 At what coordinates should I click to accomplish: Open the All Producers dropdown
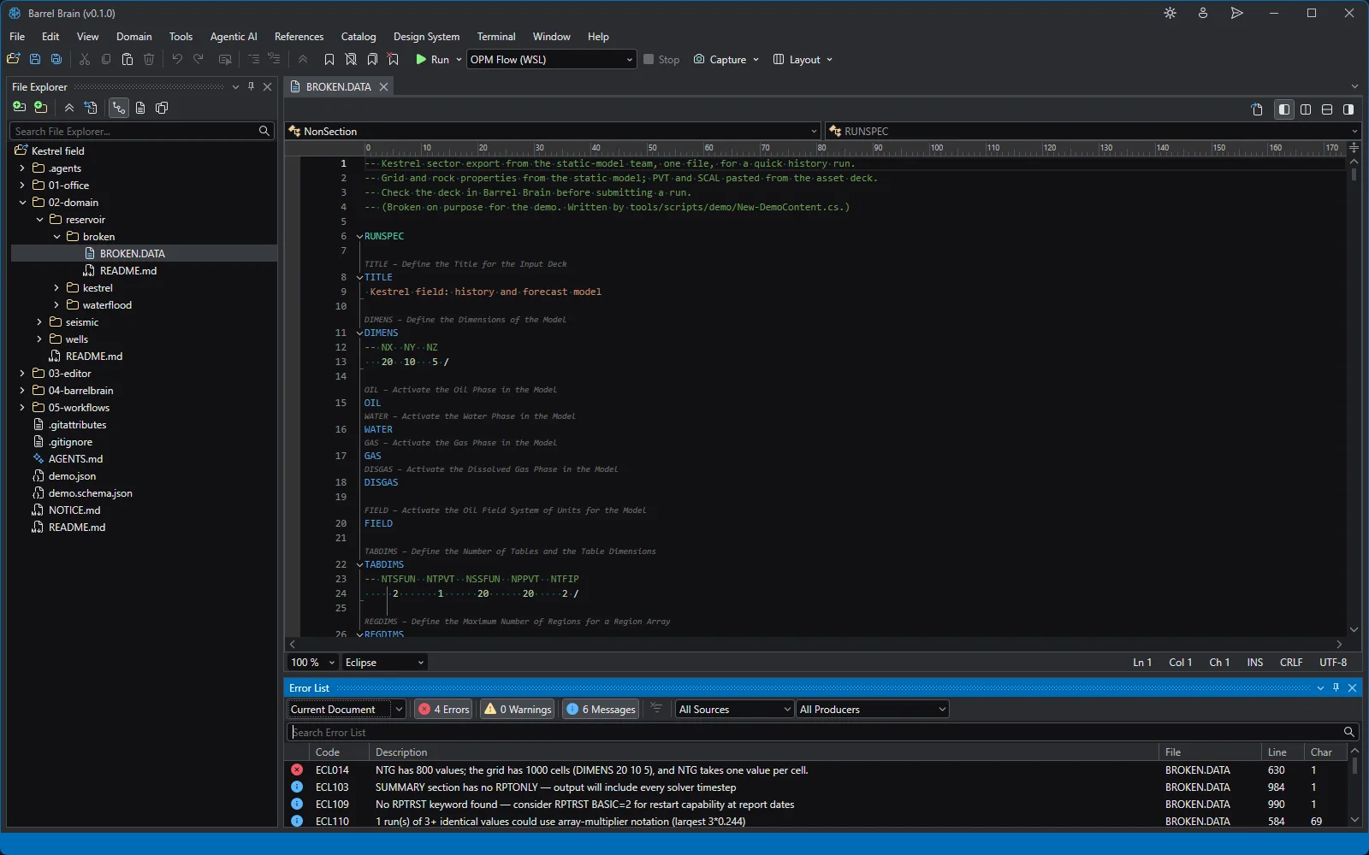873,709
